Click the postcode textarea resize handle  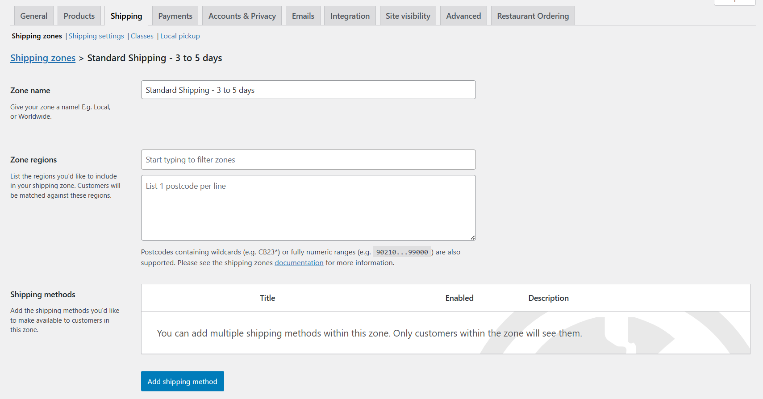[472, 237]
